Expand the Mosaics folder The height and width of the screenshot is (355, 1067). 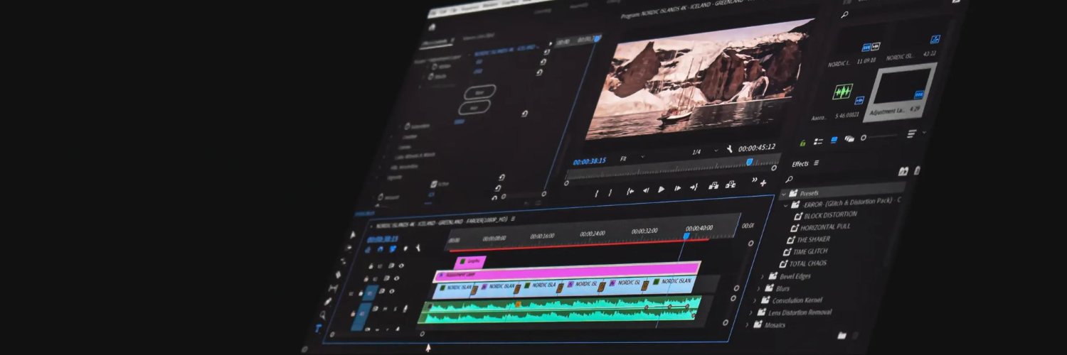tap(747, 325)
